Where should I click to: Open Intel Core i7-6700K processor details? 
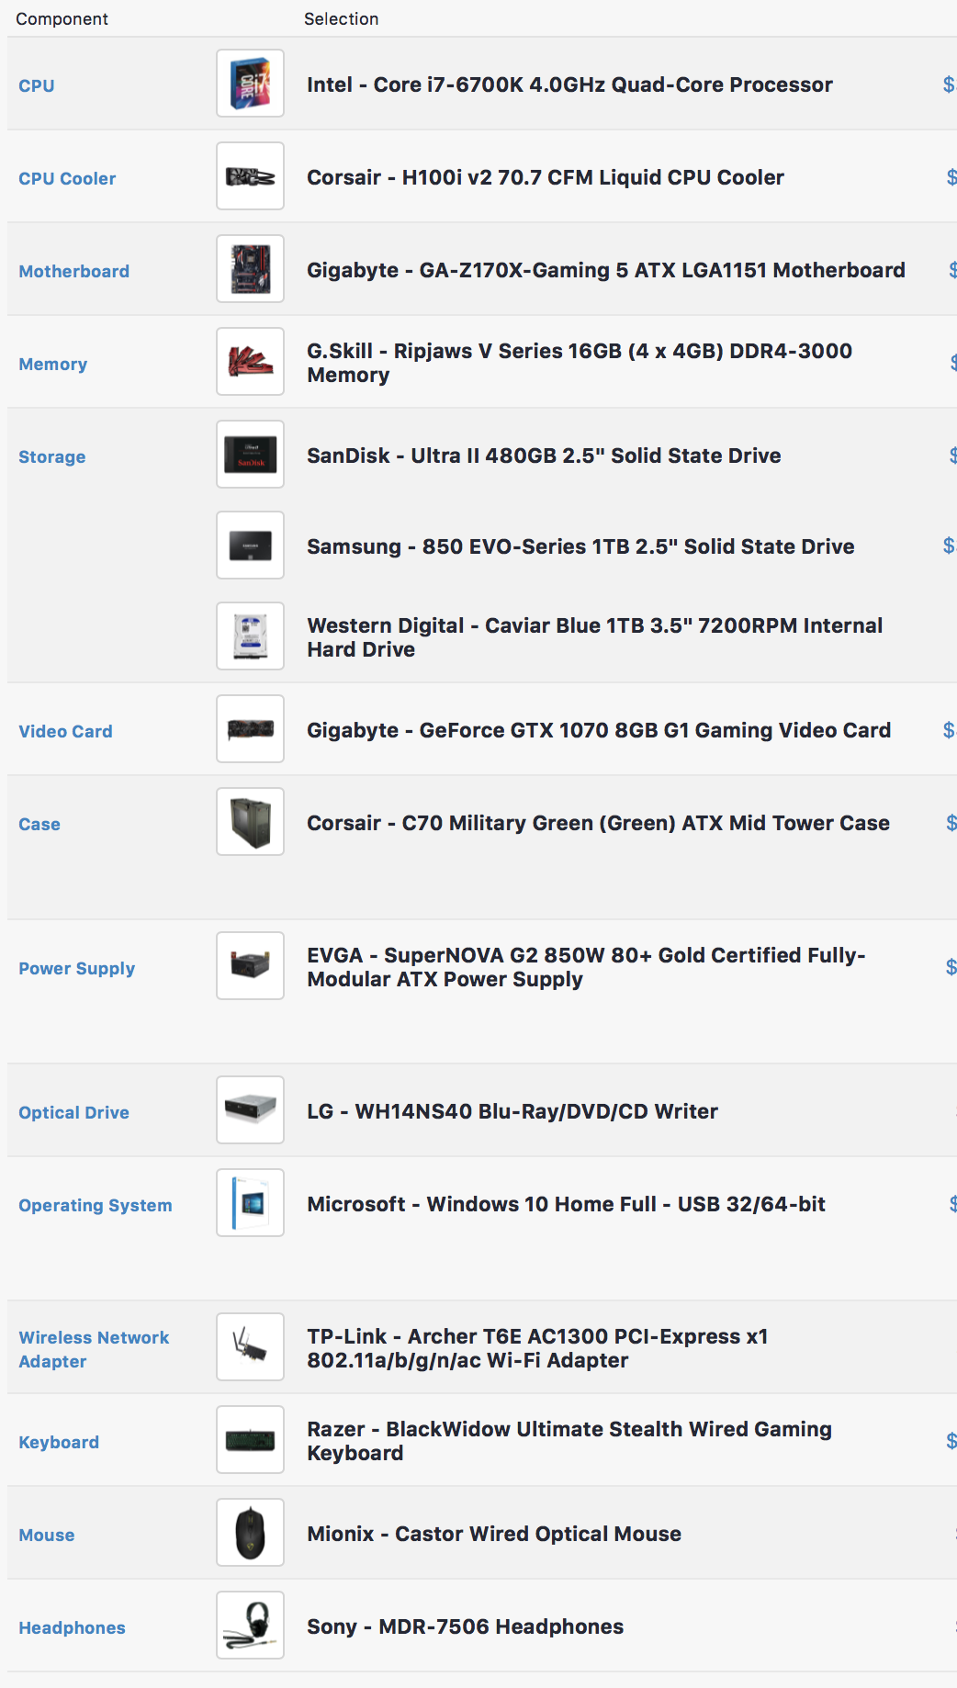tap(569, 84)
